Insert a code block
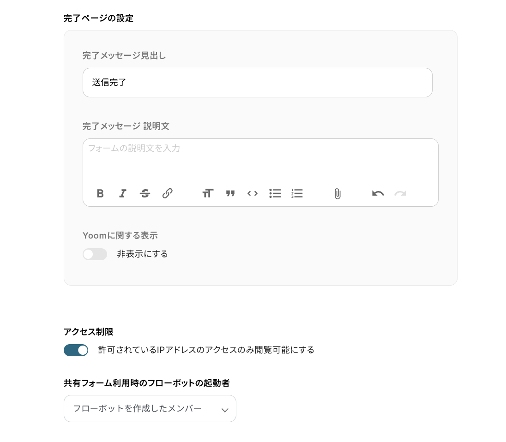Viewport: 506px width, 442px height. coord(253,193)
